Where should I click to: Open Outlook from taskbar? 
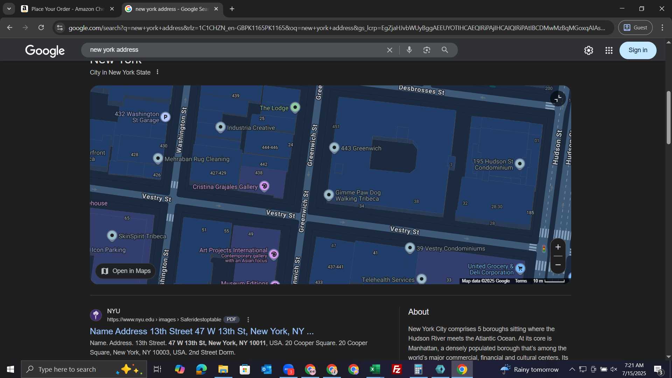click(x=267, y=369)
